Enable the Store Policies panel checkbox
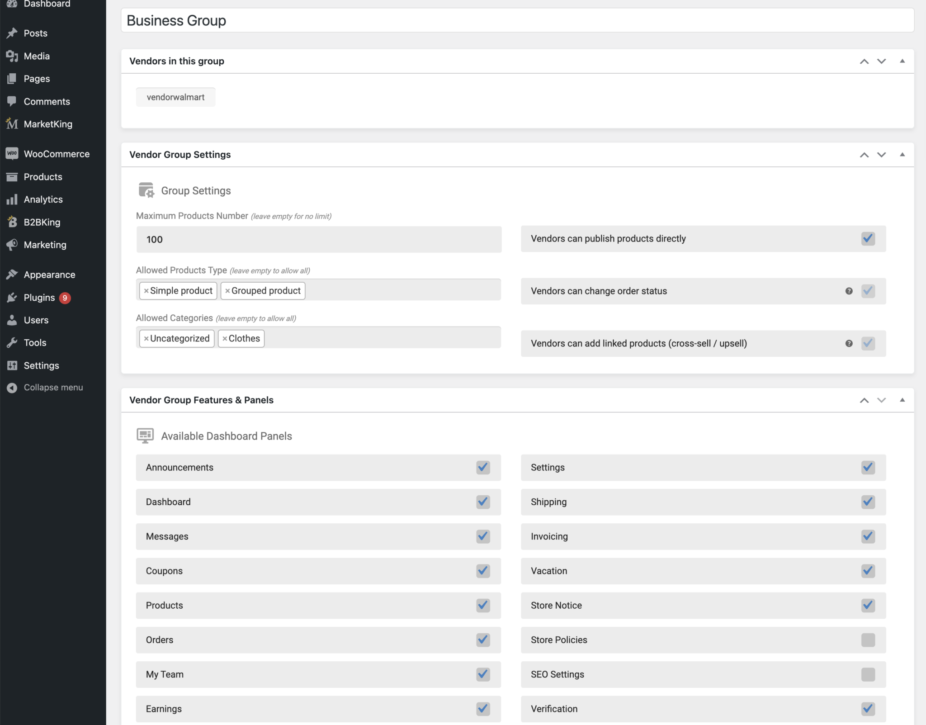 (867, 640)
